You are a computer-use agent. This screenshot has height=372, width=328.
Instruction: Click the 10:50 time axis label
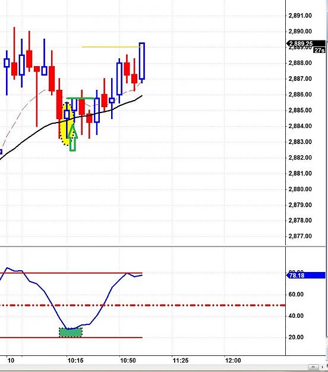[x=128, y=361]
